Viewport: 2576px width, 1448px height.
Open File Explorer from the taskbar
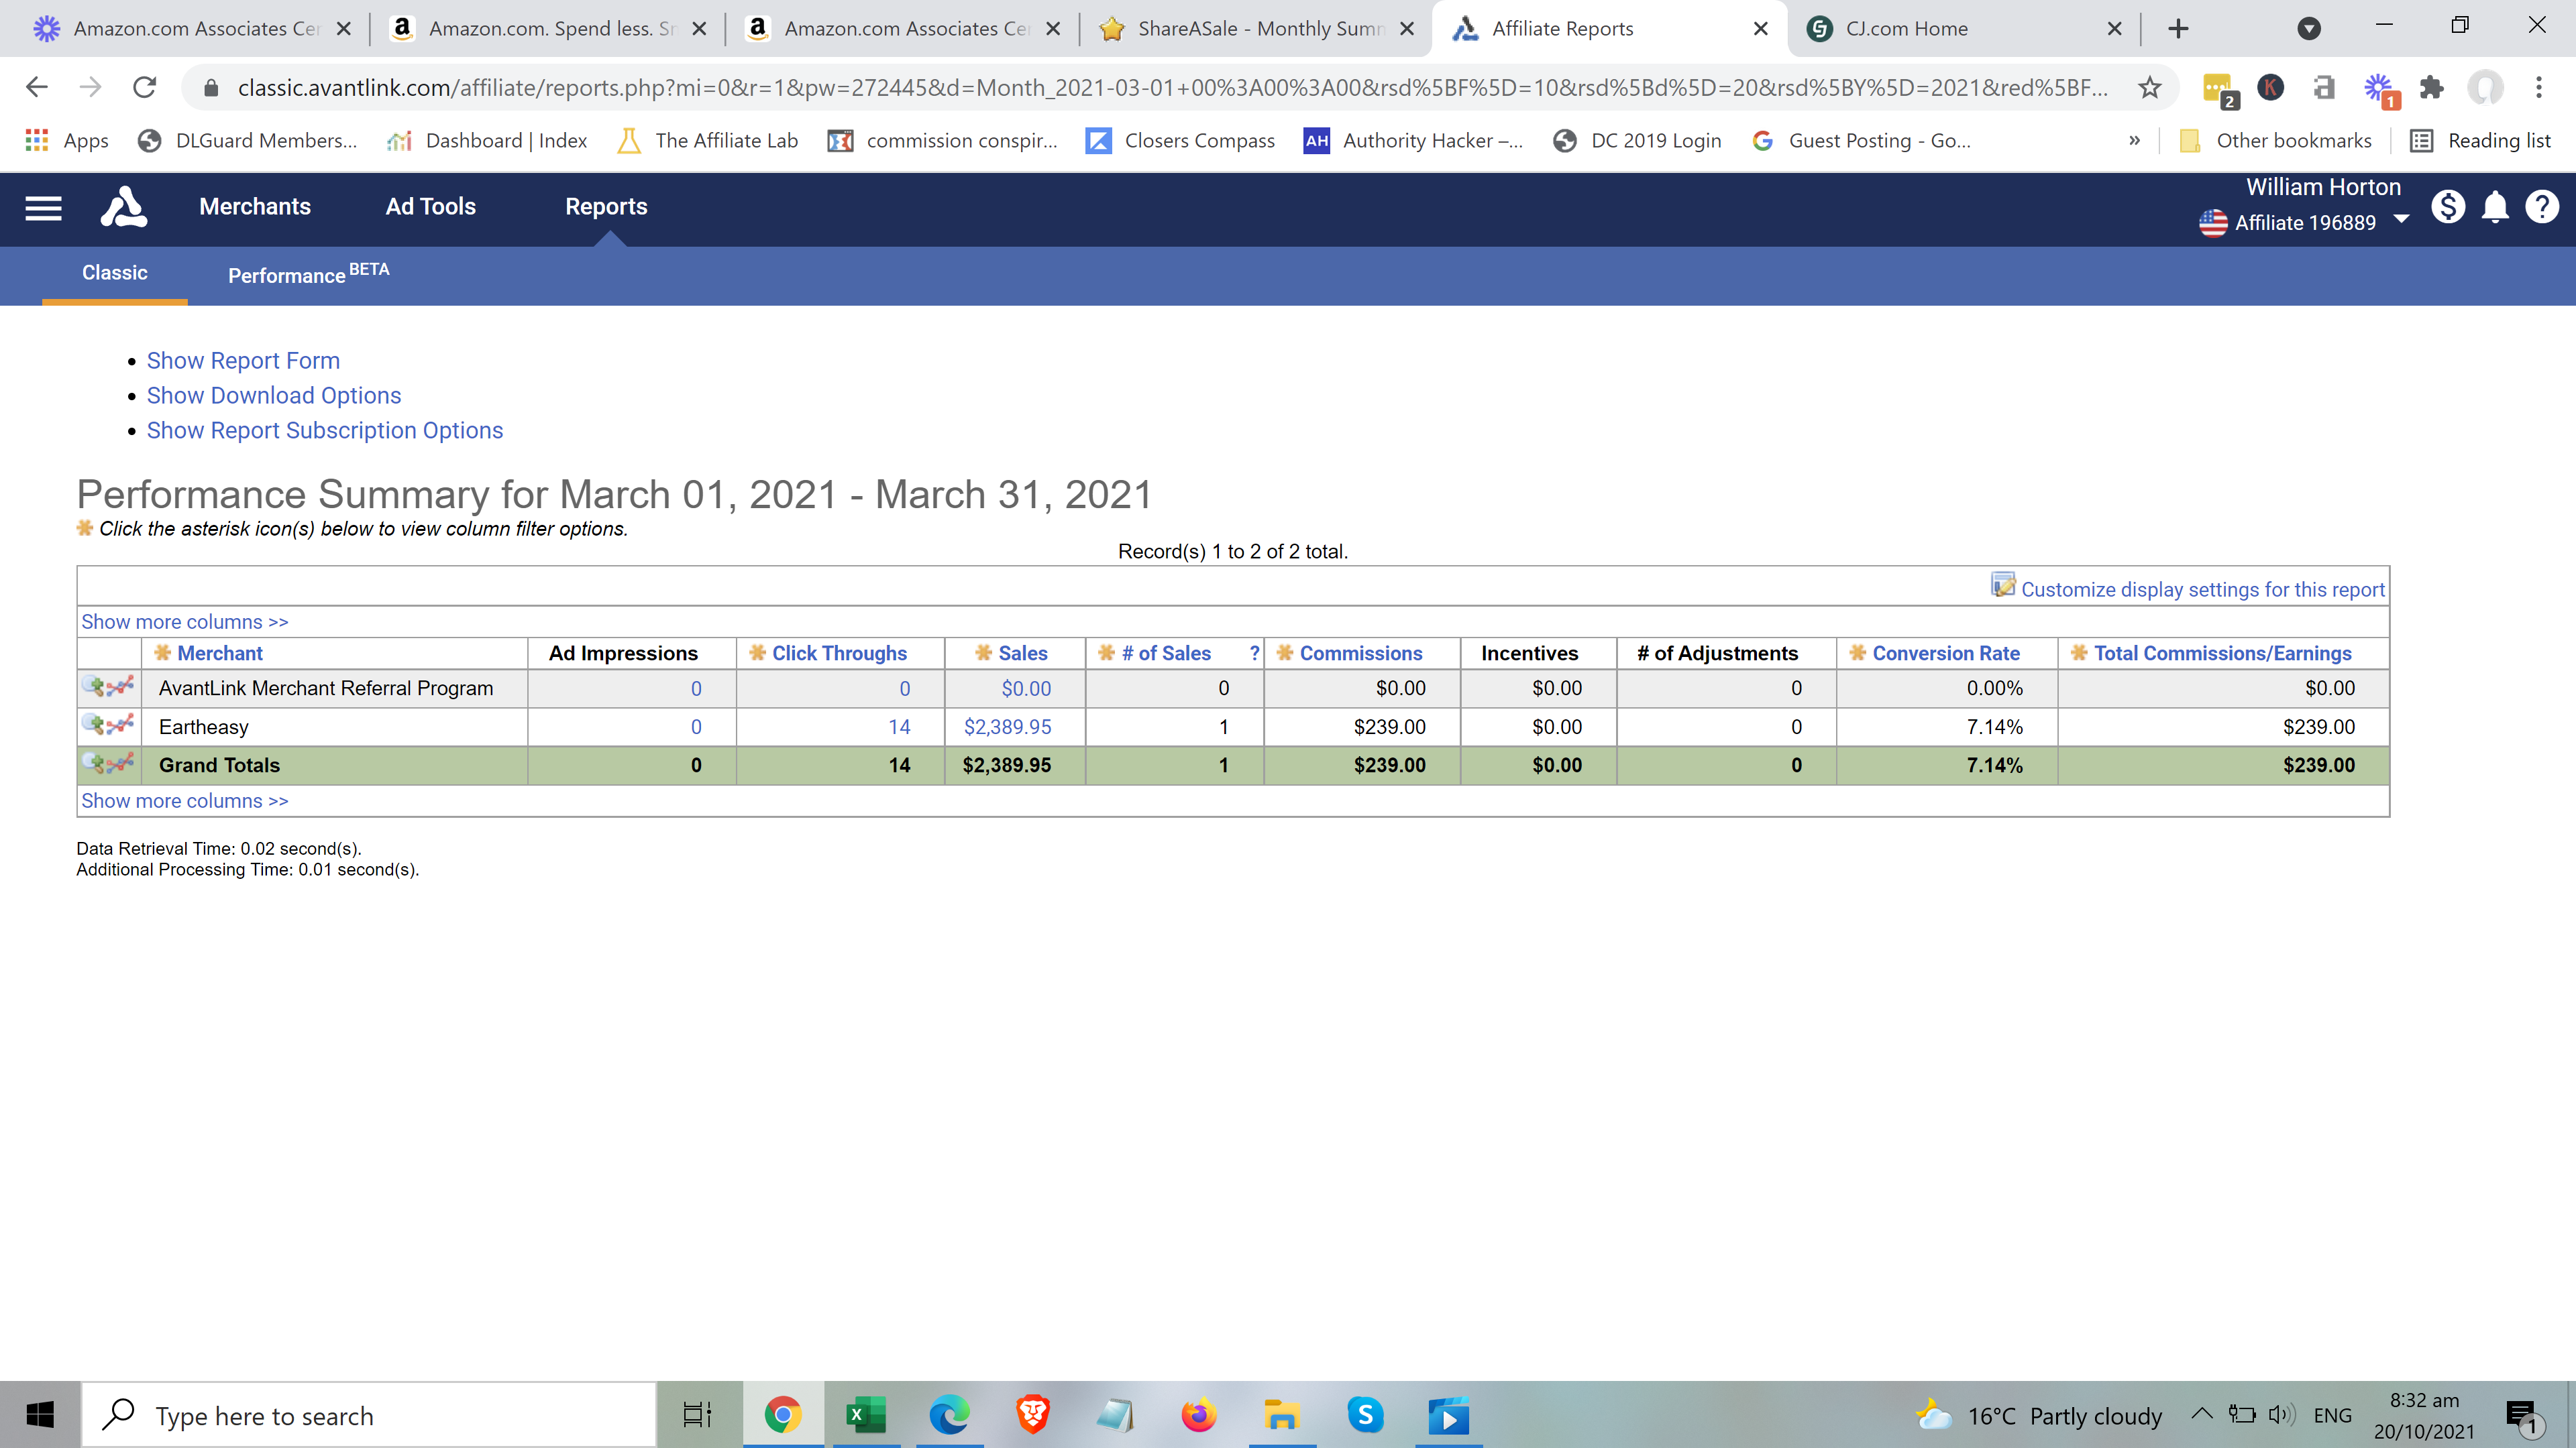point(1281,1415)
